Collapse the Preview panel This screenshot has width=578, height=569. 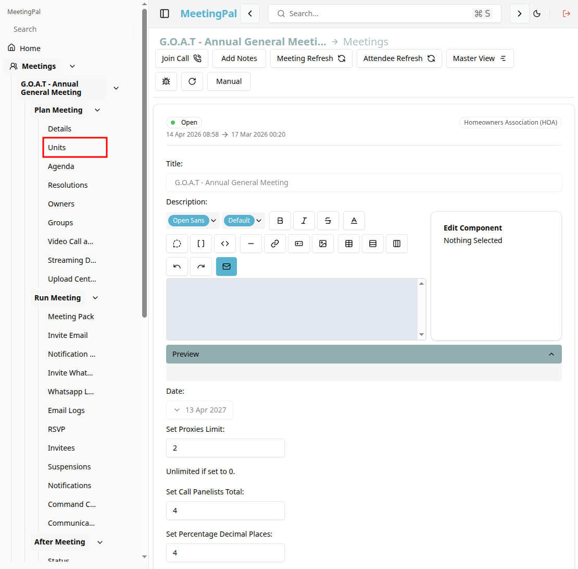tap(364, 354)
